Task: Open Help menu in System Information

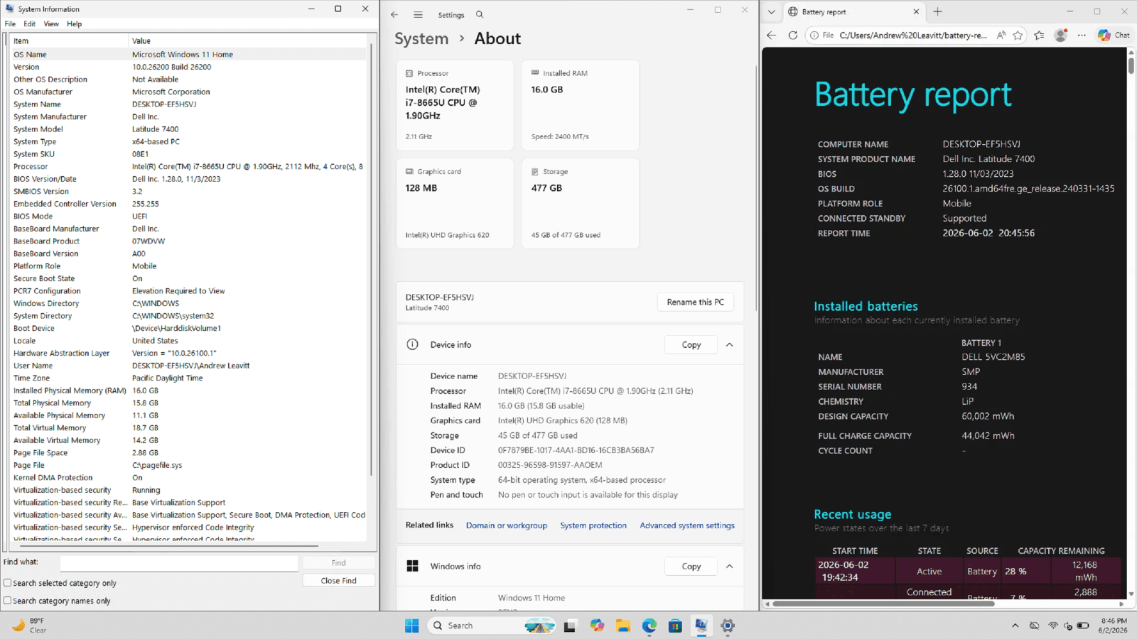Action: [x=75, y=23]
